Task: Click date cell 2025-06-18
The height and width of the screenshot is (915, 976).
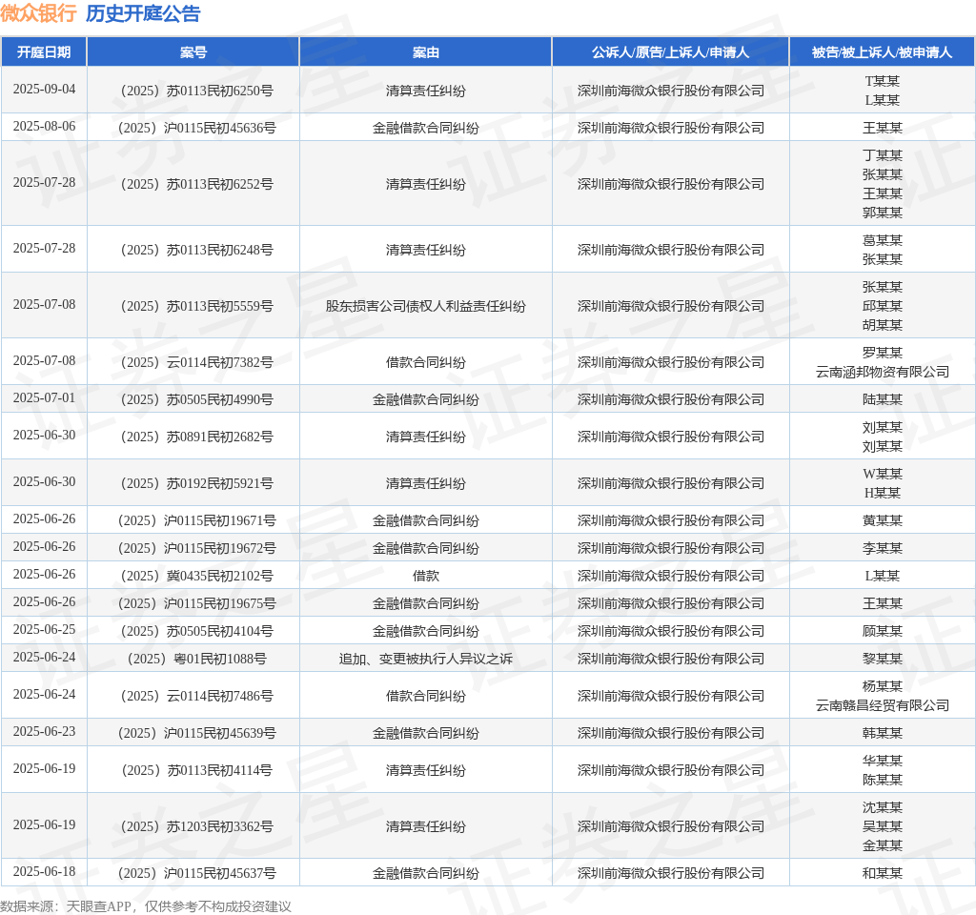Action: 44,872
